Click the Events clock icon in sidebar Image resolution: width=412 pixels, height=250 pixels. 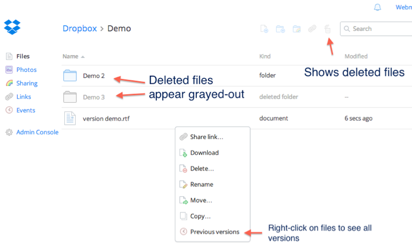pos(9,110)
